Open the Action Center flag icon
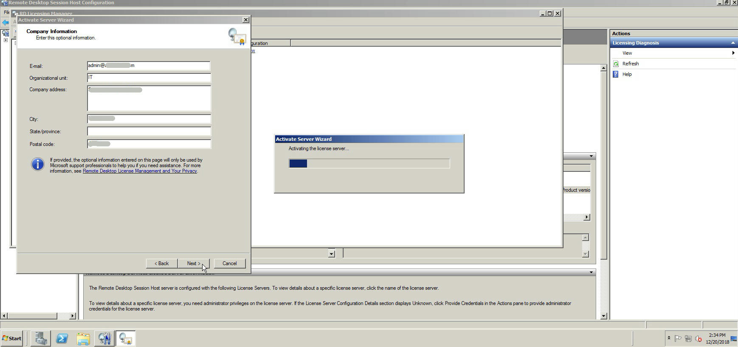The height and width of the screenshot is (347, 738). (x=678, y=339)
